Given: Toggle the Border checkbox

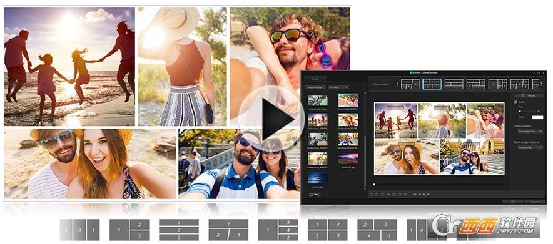Looking at the screenshot, I should pos(515,102).
